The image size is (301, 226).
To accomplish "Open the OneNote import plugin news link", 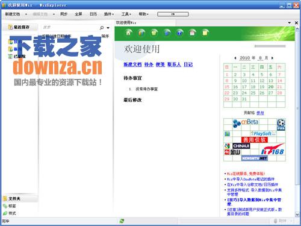I will point(250,179).
